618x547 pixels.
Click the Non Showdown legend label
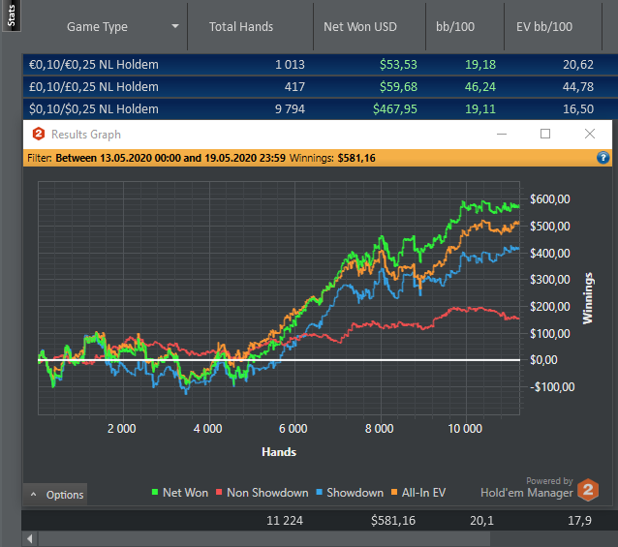267,492
